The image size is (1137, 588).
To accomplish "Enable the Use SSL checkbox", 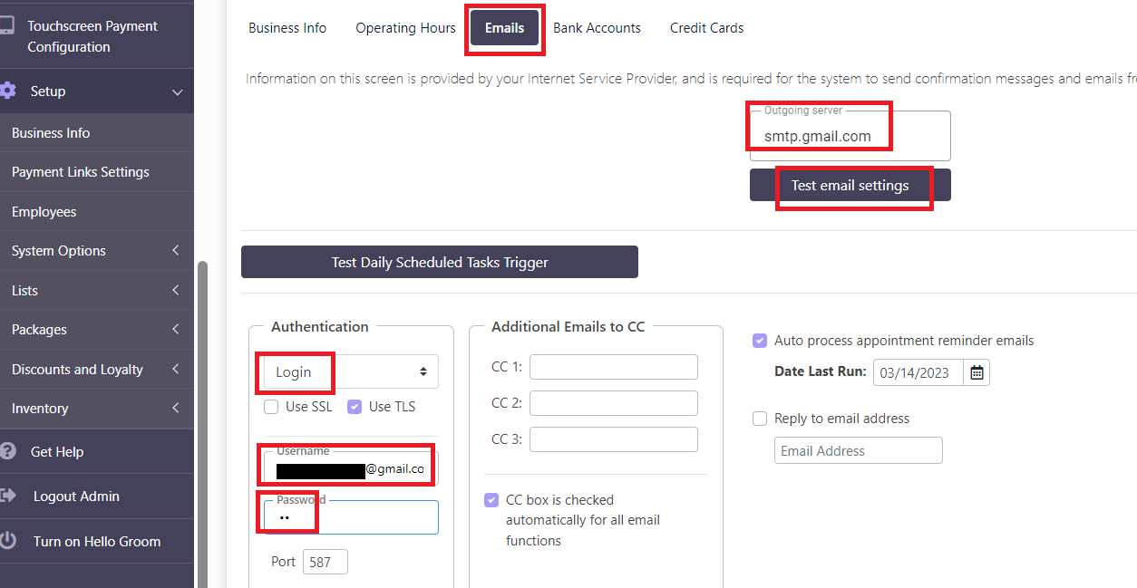I will point(271,407).
